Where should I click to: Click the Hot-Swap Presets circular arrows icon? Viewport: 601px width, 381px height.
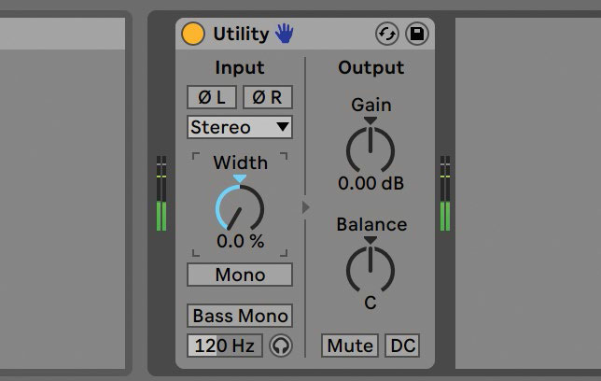coord(386,34)
